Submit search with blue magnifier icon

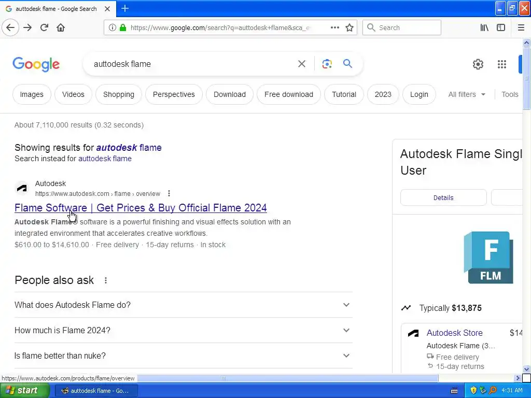pos(347,63)
